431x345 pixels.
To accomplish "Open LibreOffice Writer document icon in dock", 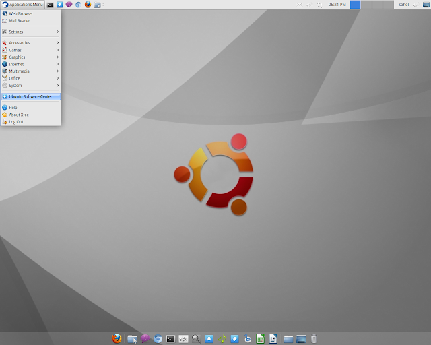I will tap(273, 339).
